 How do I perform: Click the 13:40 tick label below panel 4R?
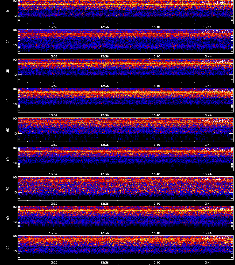(156, 115)
